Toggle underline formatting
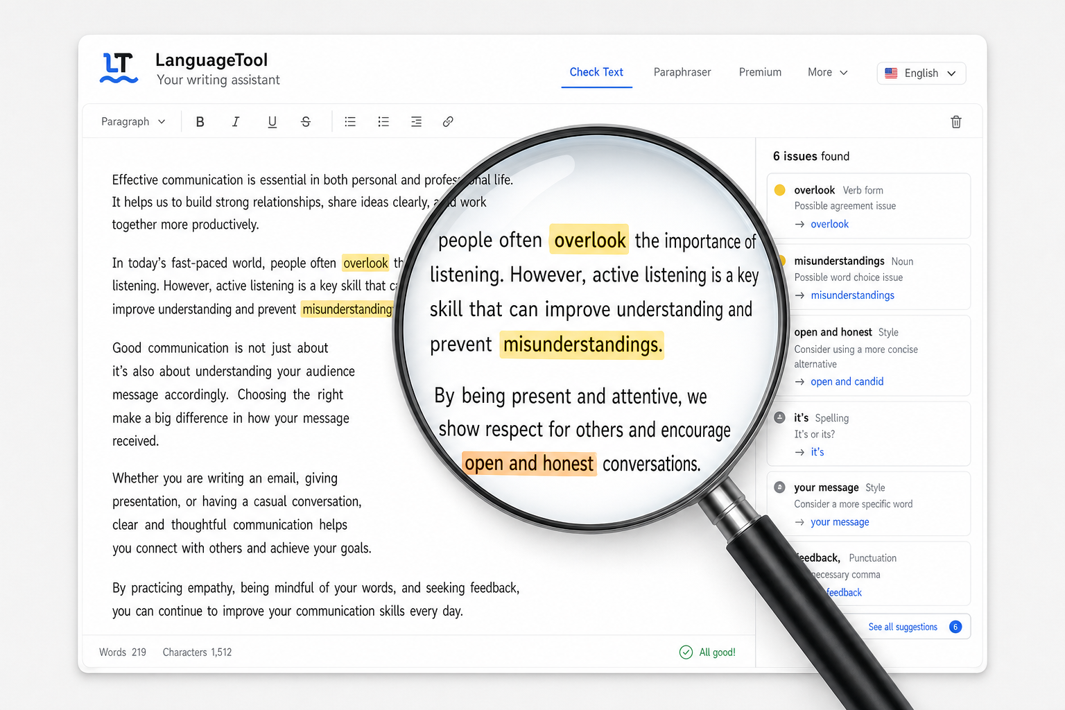This screenshot has height=710, width=1065. [272, 121]
